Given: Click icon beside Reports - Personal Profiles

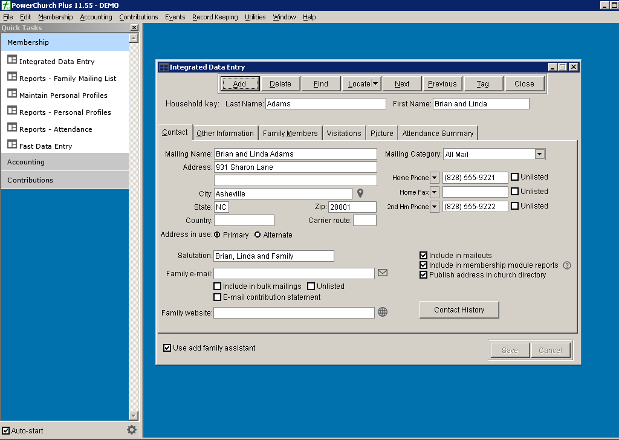Looking at the screenshot, I should point(12,111).
